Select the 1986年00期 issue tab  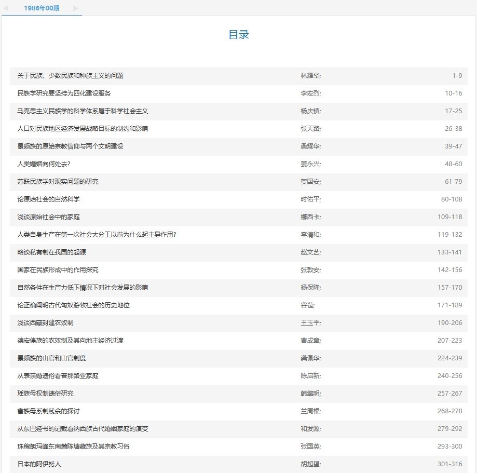tap(42, 8)
